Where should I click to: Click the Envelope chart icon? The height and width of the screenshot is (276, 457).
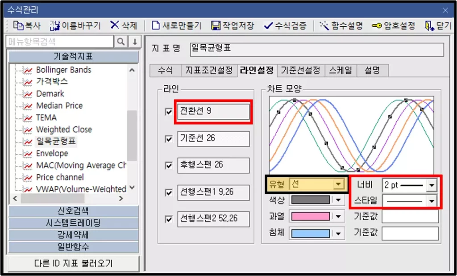point(28,154)
